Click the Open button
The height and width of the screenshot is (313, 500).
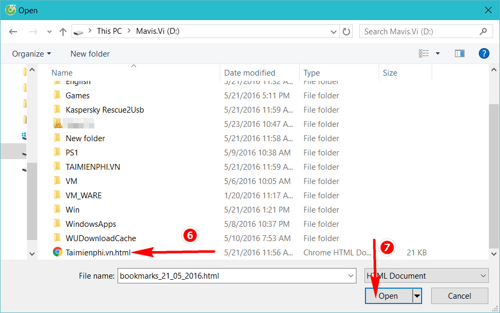[x=388, y=296]
